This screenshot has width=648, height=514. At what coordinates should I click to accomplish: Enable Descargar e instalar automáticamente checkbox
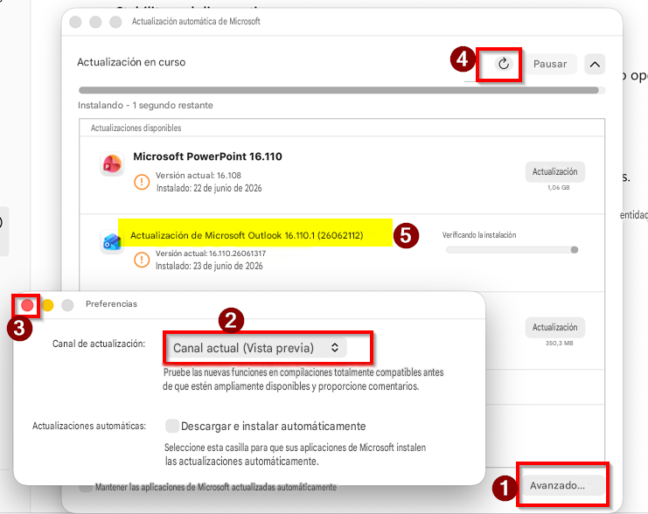[172, 426]
